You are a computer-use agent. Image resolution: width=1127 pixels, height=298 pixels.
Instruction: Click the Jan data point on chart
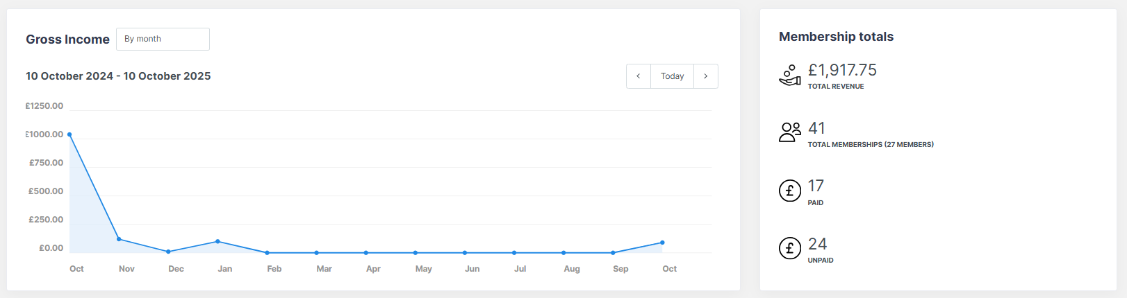click(x=218, y=241)
